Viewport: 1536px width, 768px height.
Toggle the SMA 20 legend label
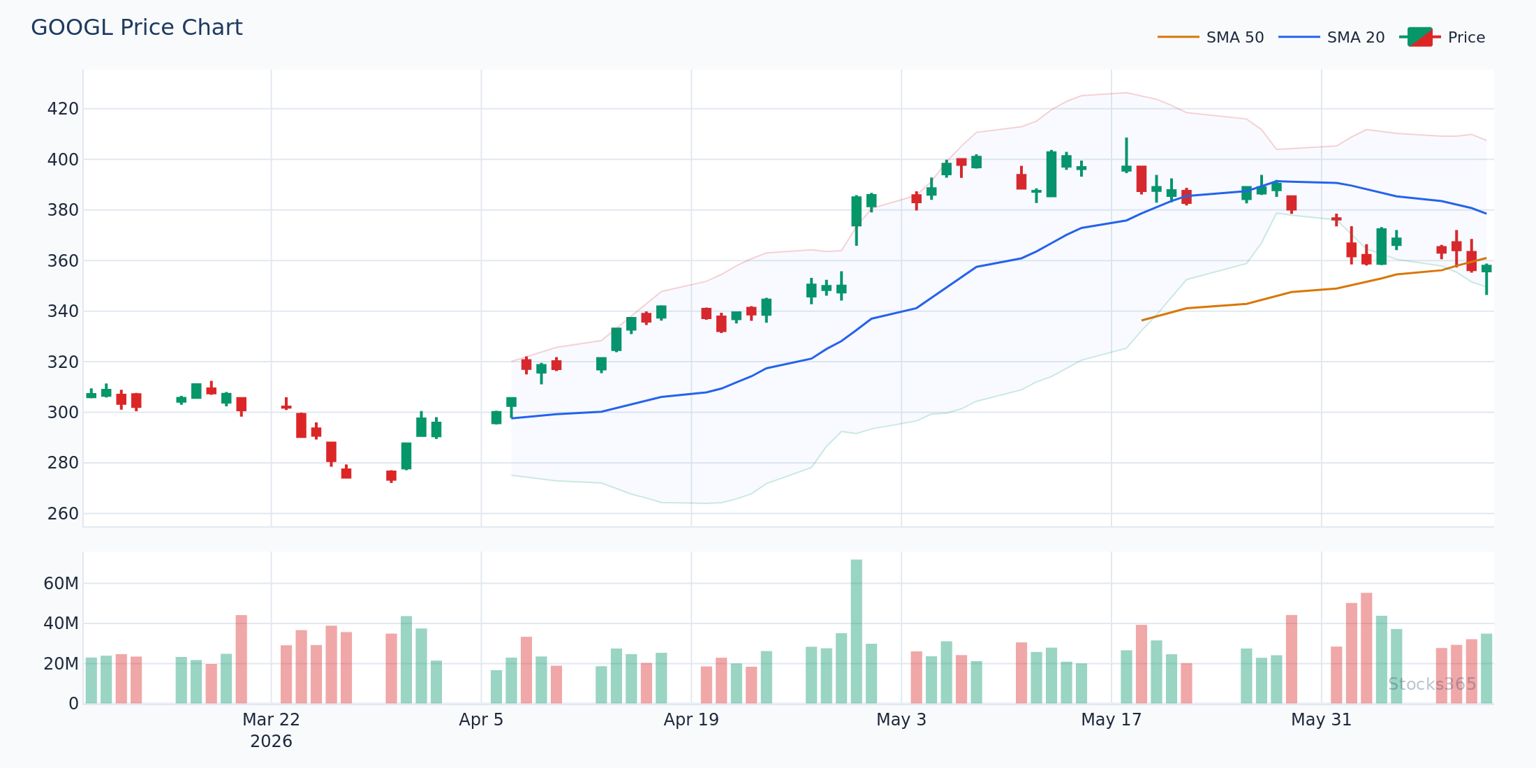click(x=1355, y=38)
